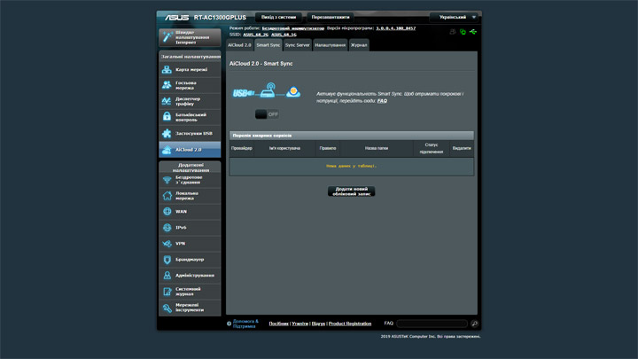Viewport: 638px width, 359px height.
Task: Toggle the Smart Sync OFF switch
Action: 267,114
